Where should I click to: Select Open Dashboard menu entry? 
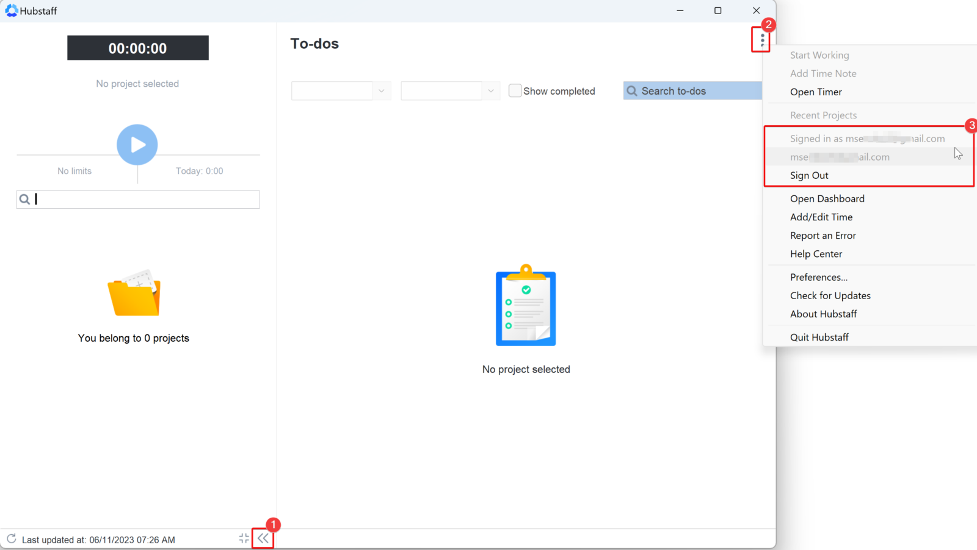point(827,199)
